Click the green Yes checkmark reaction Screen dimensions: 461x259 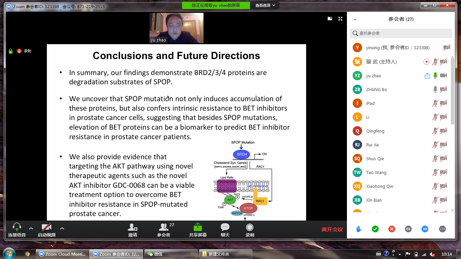(375, 229)
